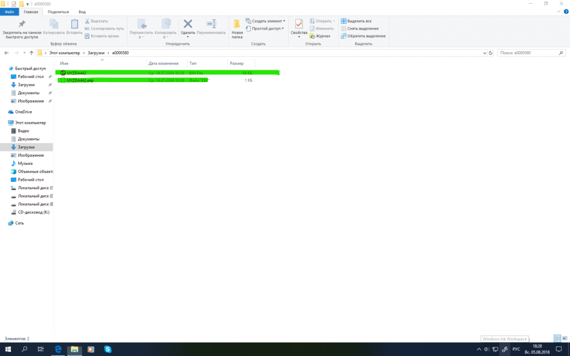Open the Простой доступ dropdown

(265, 28)
